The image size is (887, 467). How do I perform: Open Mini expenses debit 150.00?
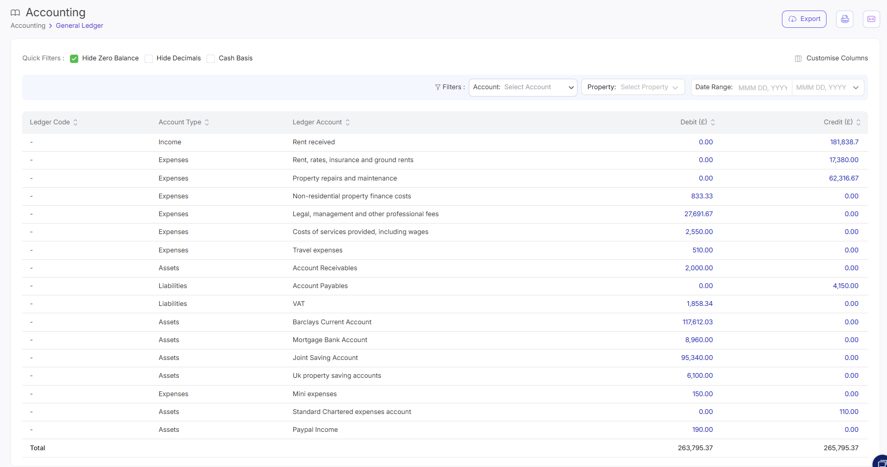tap(703, 394)
